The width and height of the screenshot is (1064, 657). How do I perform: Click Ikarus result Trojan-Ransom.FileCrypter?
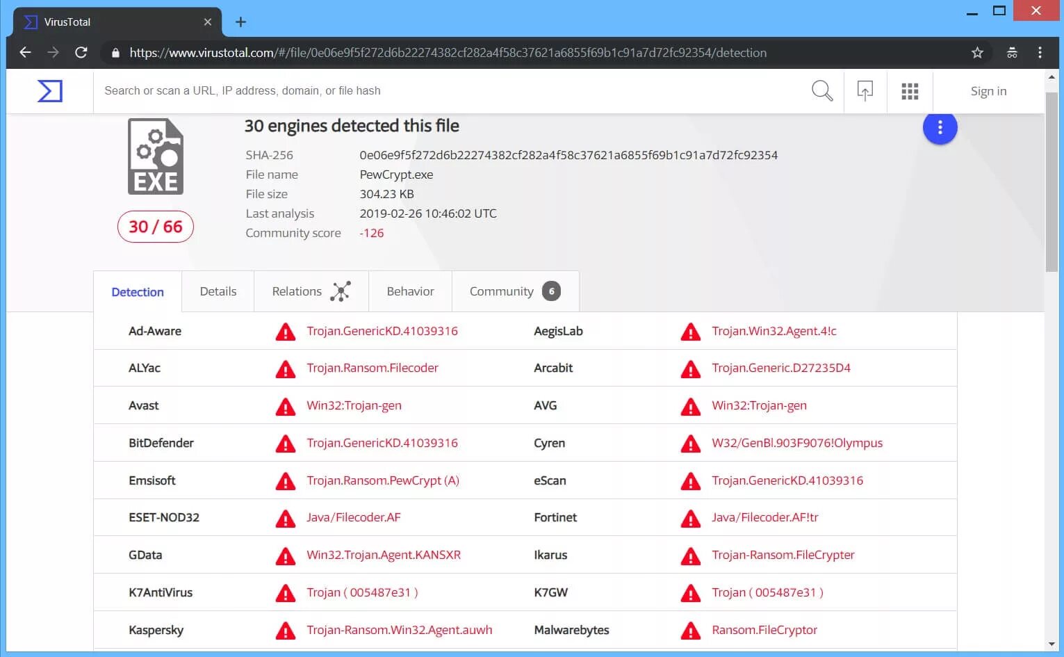(783, 555)
